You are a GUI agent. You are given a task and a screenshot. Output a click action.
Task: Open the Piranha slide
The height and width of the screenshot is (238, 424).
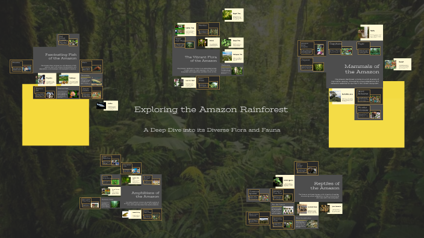21,66
